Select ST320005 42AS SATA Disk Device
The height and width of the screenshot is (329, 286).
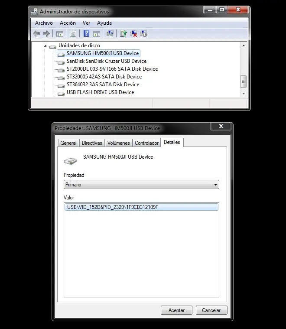pos(104,77)
